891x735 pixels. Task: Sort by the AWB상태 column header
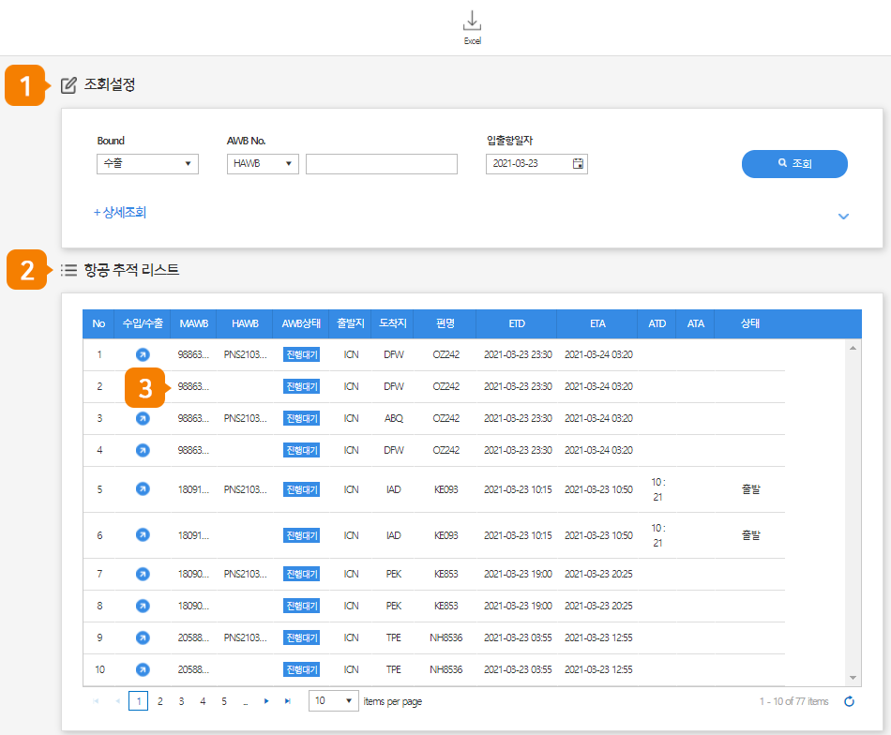pyautogui.click(x=301, y=323)
